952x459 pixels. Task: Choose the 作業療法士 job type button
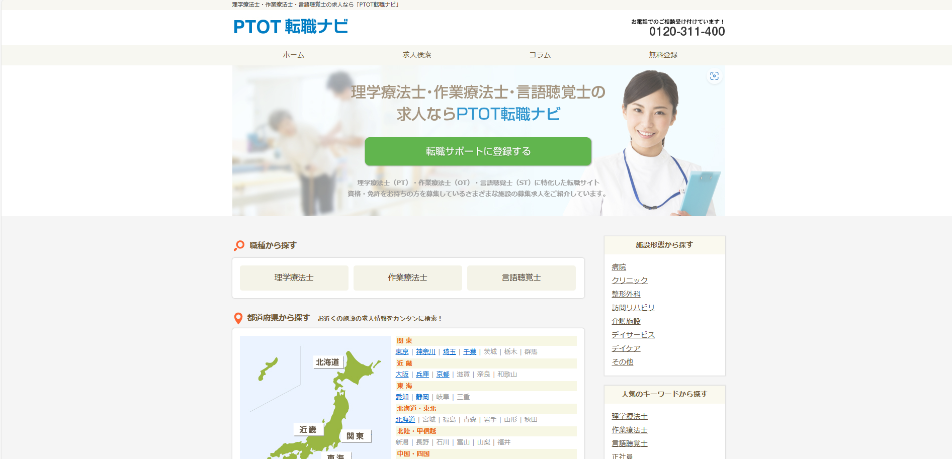pyautogui.click(x=407, y=278)
